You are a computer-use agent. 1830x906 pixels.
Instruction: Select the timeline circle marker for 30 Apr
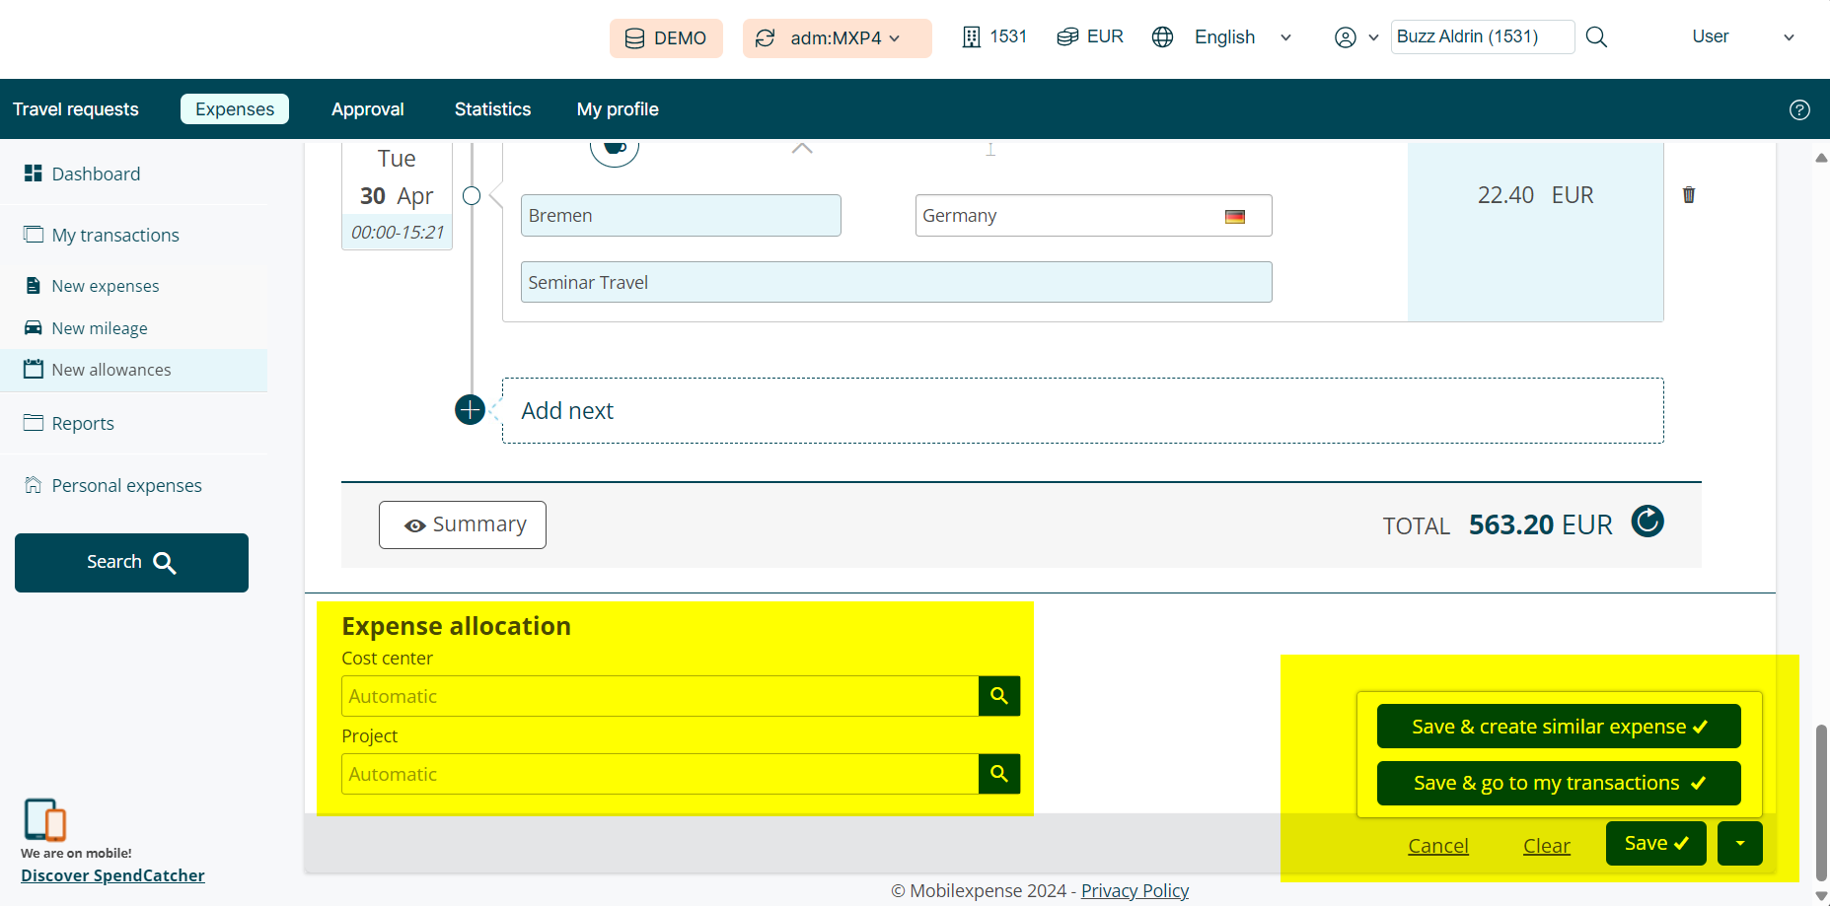point(472,196)
